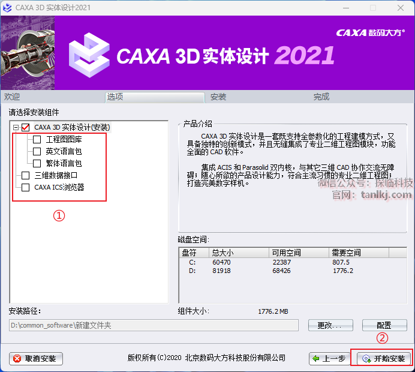This screenshot has height=372, width=415.
Task: Click 上一步 to go back
Action: coord(329,359)
